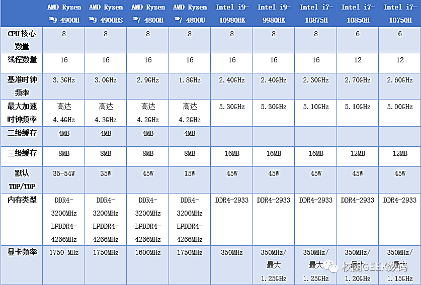Click the AMD Ryzen 9 4900H column header
Screen dimensions: 421x285
tap(64, 14)
